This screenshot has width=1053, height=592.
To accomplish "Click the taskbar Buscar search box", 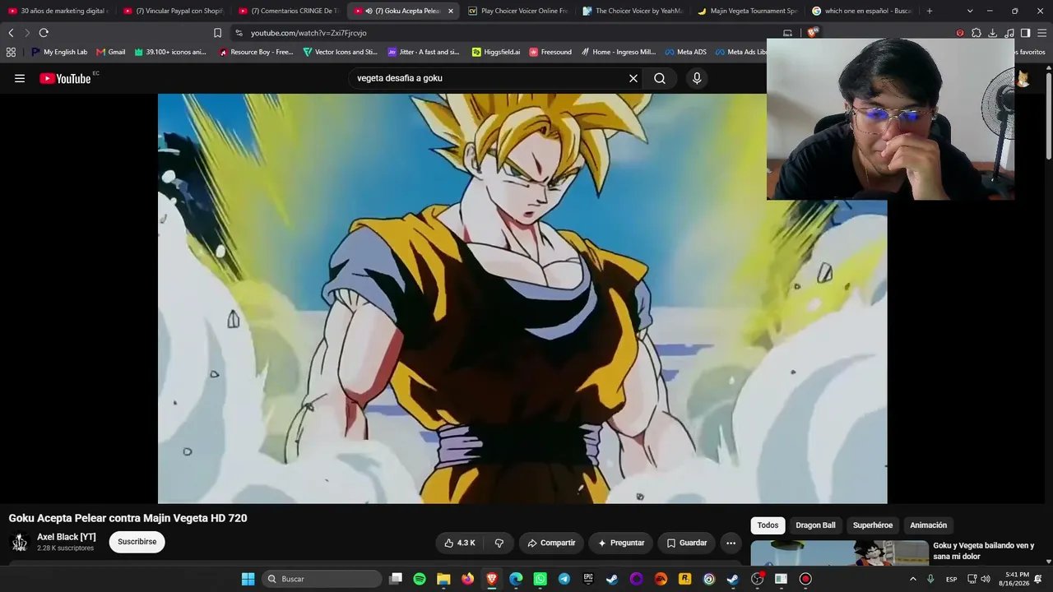I will click(323, 579).
